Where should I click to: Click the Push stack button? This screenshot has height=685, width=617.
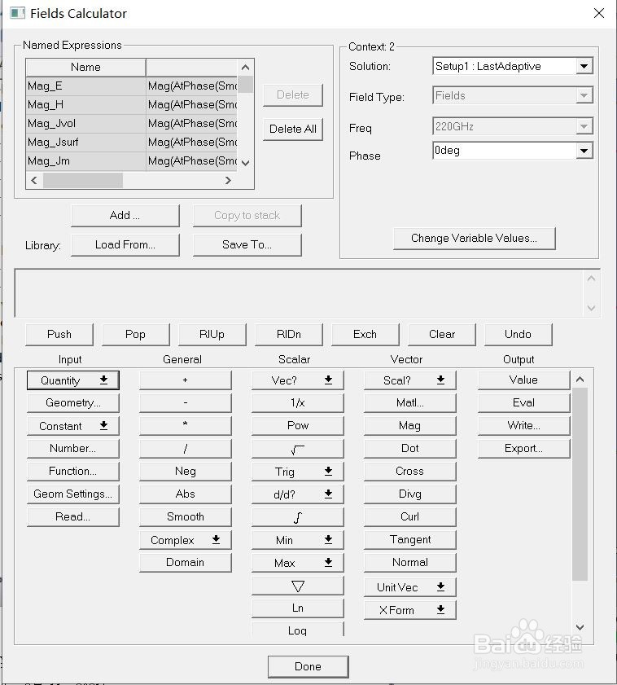pyautogui.click(x=59, y=334)
